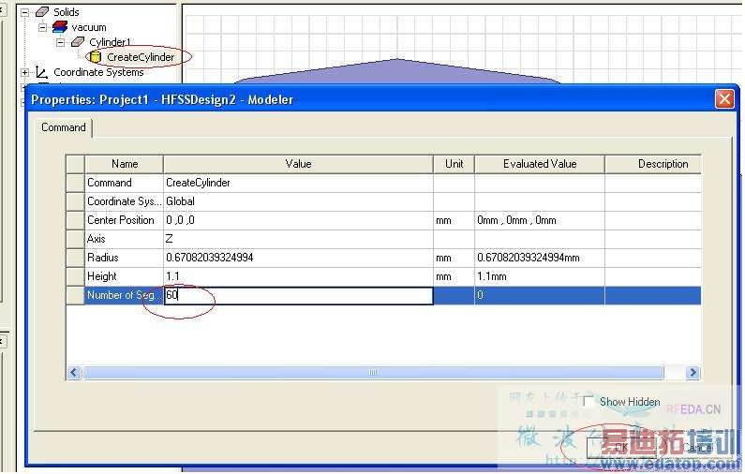The image size is (745, 474).
Task: Click the horizontal scrollbar thumb
Action: coord(373,372)
